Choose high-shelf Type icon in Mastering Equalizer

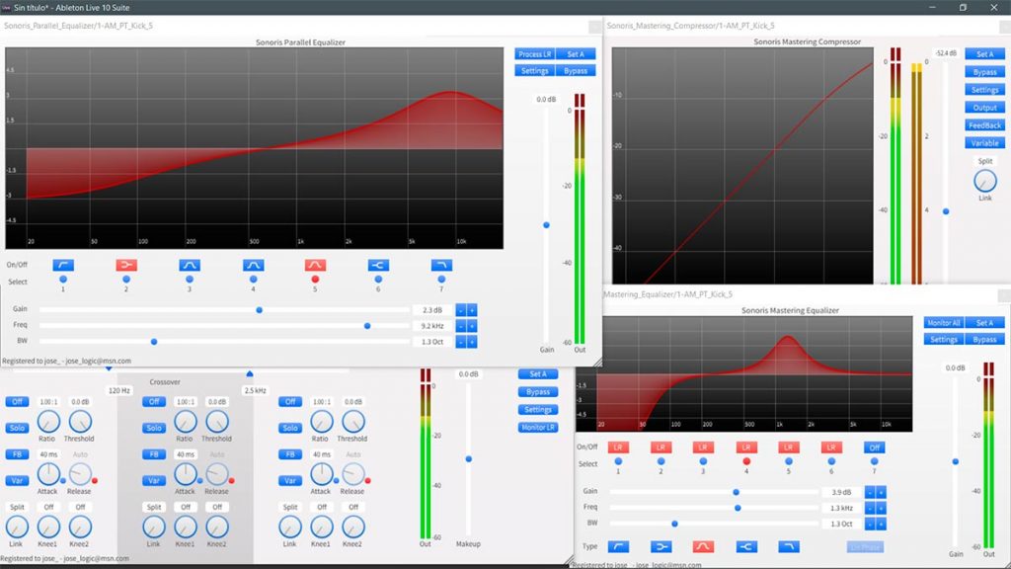[x=746, y=547]
